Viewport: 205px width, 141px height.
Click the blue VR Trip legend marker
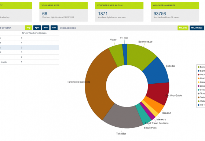coord(198,105)
